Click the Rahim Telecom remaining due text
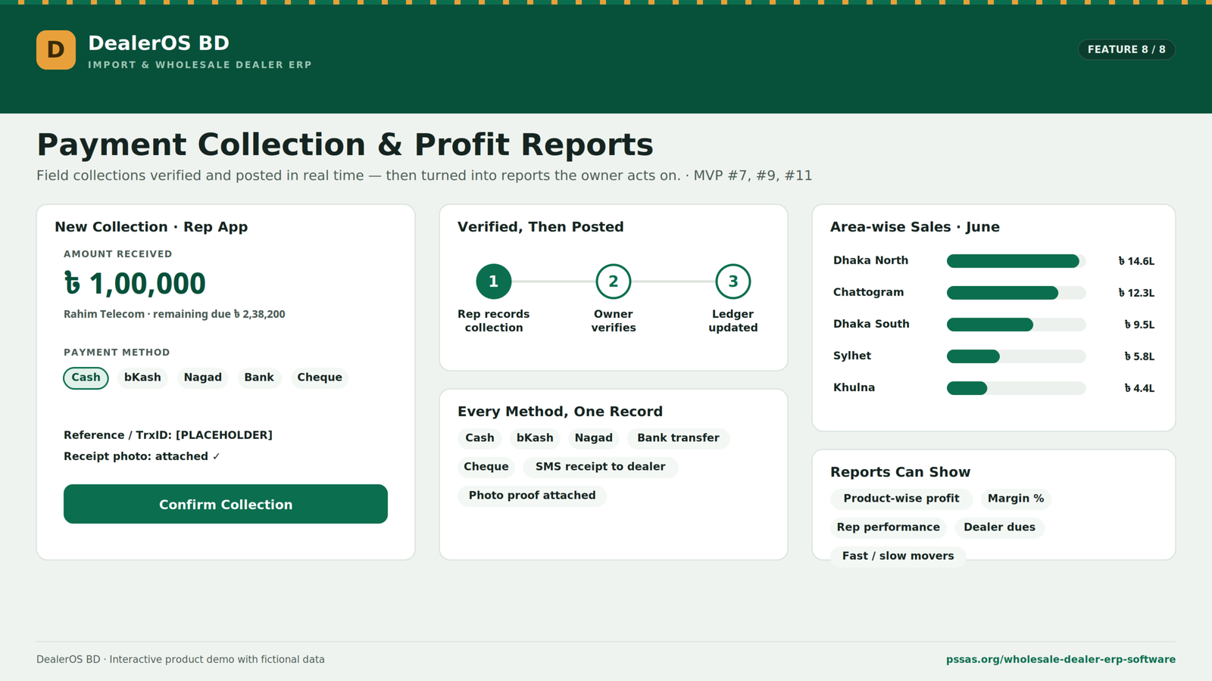 (174, 314)
